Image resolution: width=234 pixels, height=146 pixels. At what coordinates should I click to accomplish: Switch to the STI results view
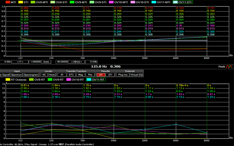(x=110, y=75)
